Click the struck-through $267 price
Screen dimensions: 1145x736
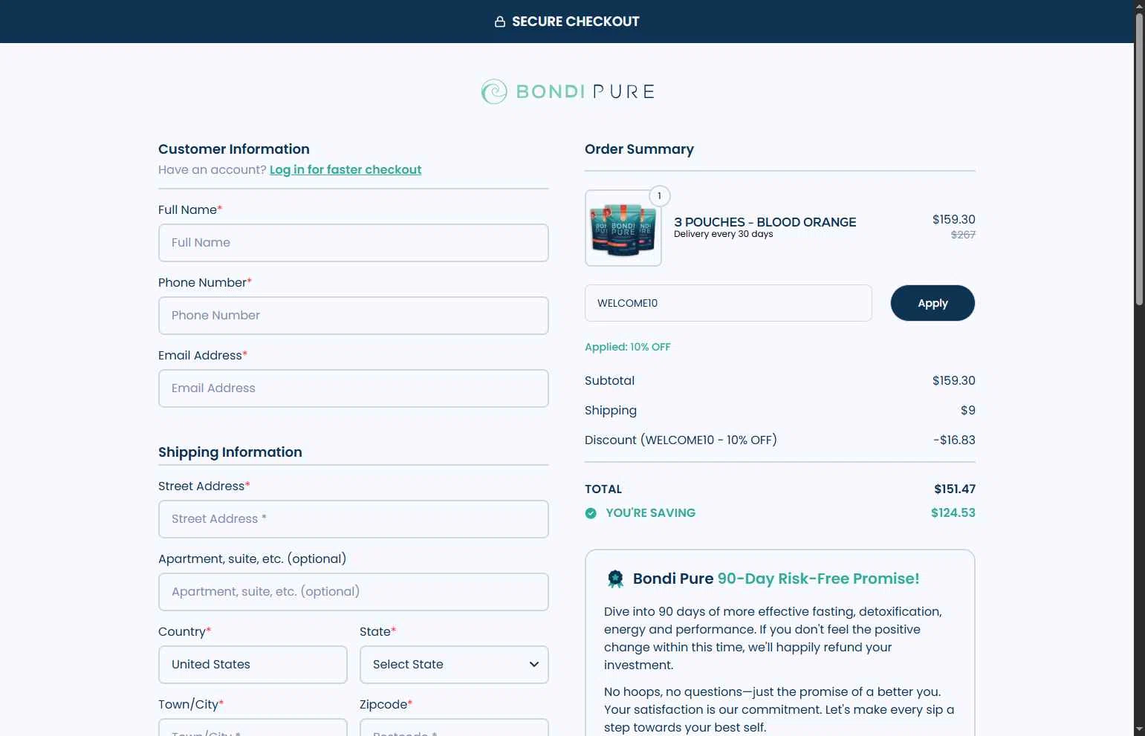coord(963,235)
